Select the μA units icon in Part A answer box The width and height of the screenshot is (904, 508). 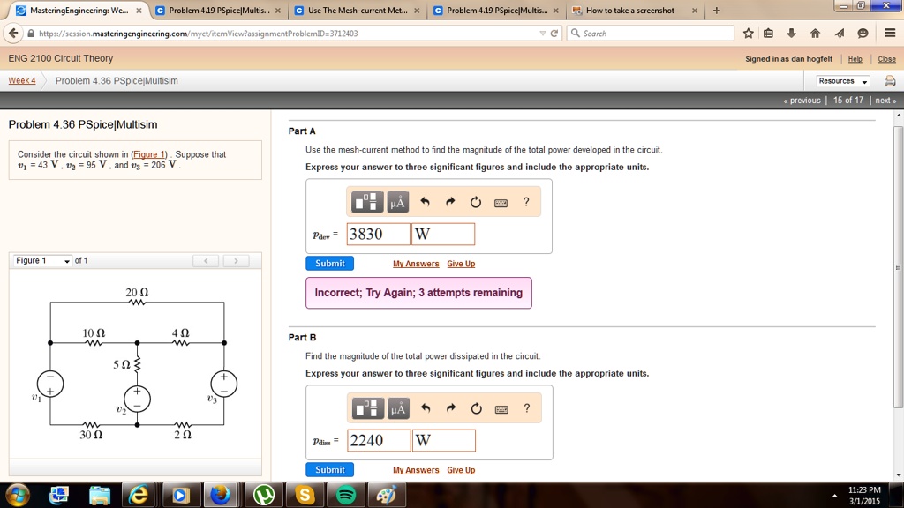point(397,201)
